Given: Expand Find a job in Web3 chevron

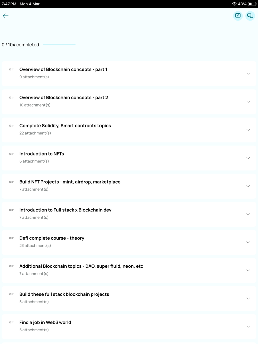Looking at the screenshot, I should pos(248,327).
